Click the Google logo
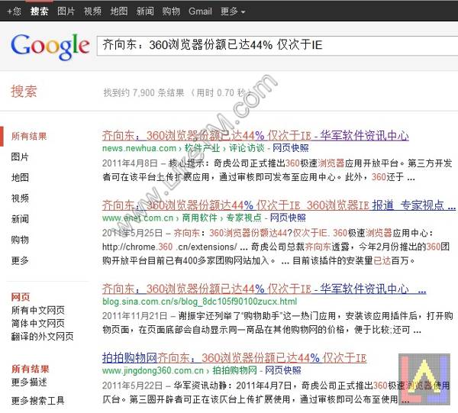 (50, 46)
